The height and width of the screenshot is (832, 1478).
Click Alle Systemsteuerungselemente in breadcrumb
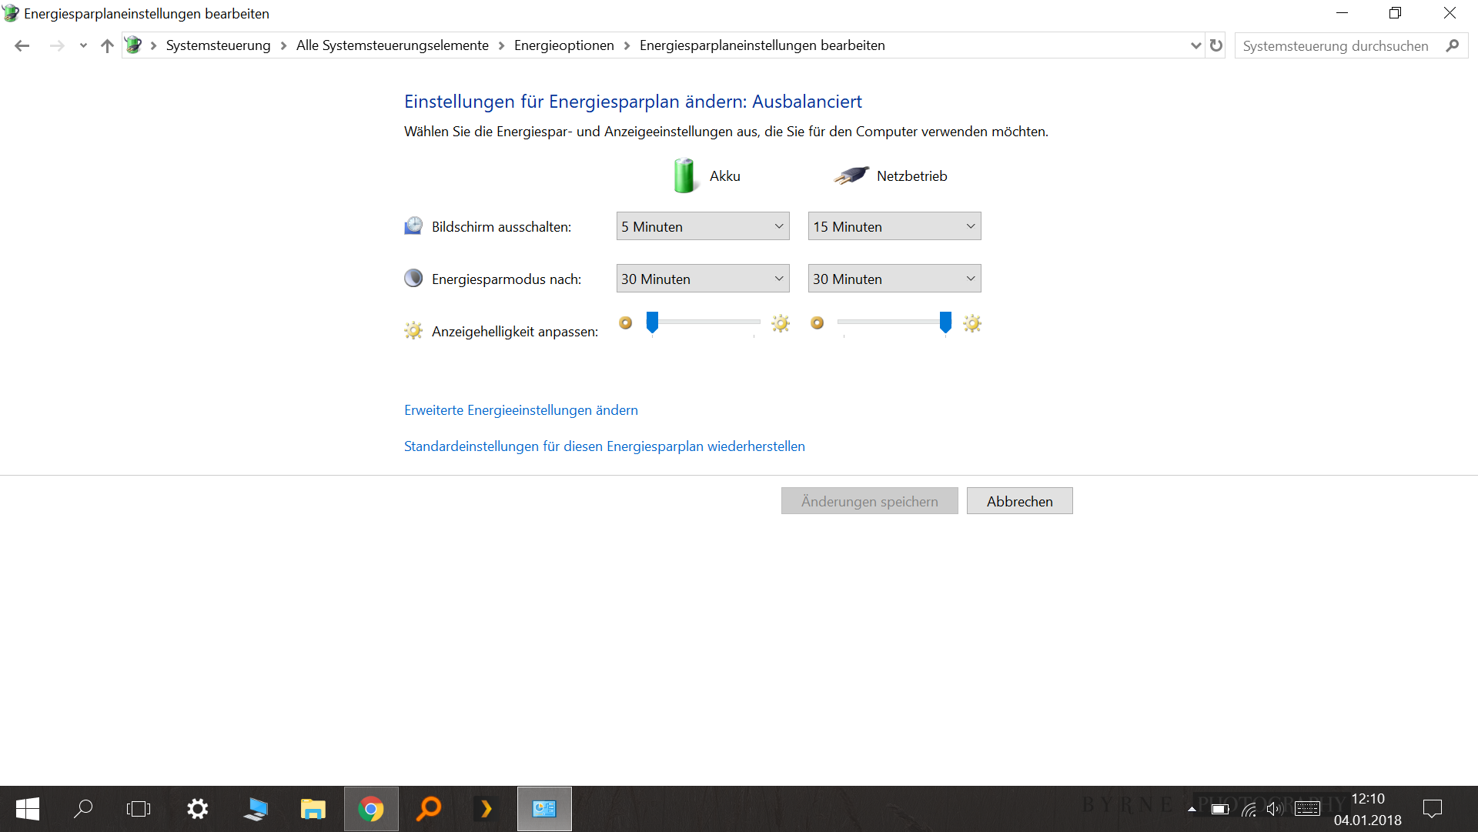point(392,45)
